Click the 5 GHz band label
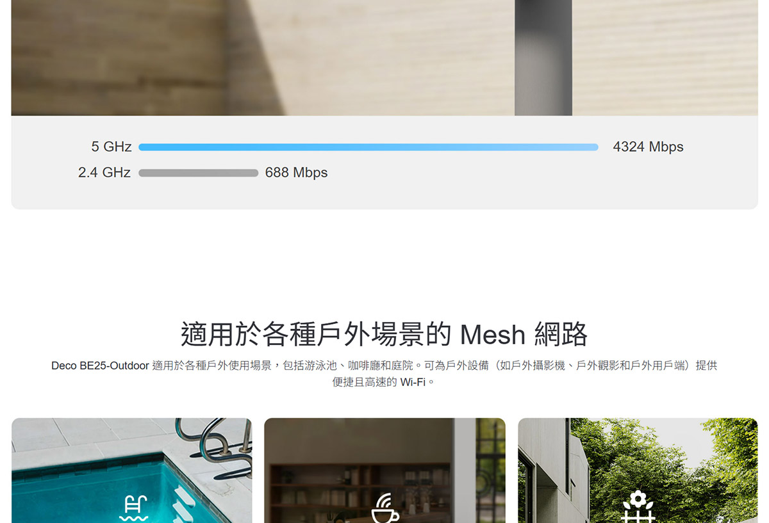The width and height of the screenshot is (769, 523). coord(112,147)
